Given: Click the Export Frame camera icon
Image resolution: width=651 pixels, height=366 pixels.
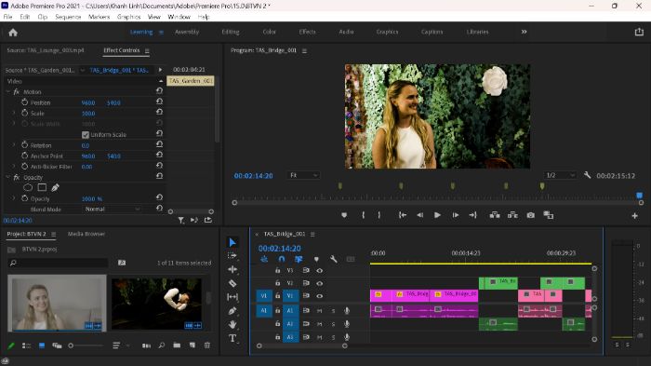Looking at the screenshot, I should pos(531,215).
